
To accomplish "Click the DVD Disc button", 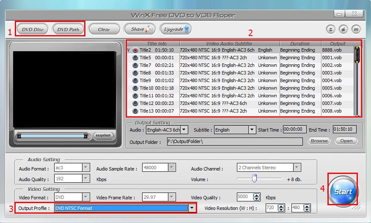I will (x=33, y=29).
